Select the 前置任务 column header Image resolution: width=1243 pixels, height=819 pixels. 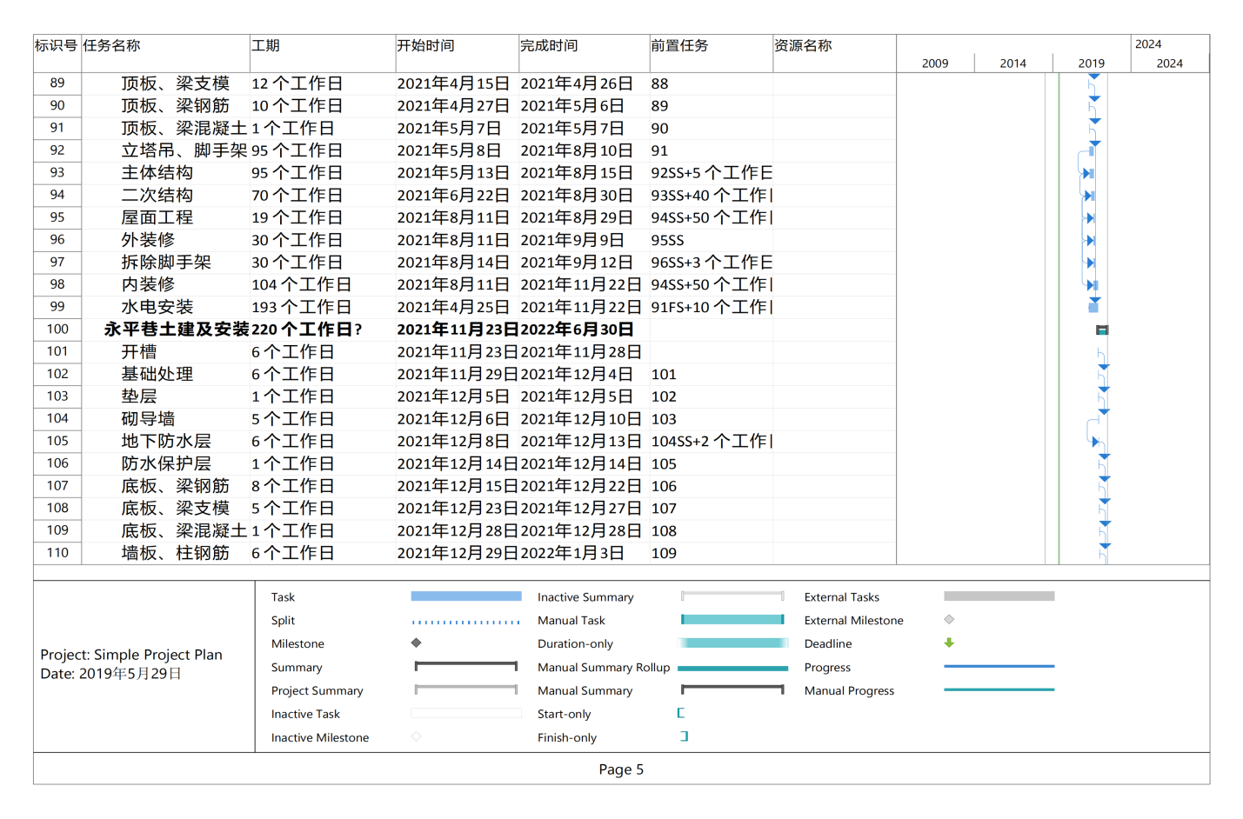pos(679,45)
